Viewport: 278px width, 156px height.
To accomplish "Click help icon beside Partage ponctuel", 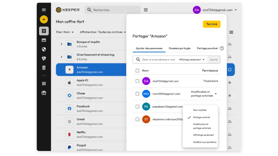I will 222,48.
